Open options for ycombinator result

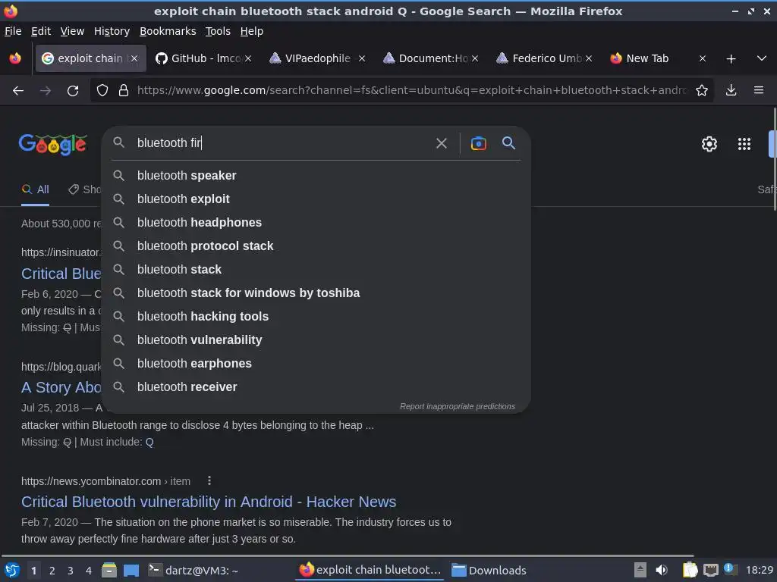209,480
